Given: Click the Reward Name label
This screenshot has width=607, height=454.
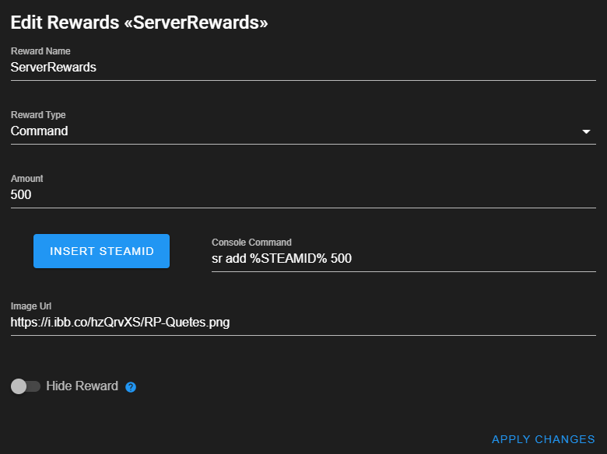Looking at the screenshot, I should click(40, 51).
